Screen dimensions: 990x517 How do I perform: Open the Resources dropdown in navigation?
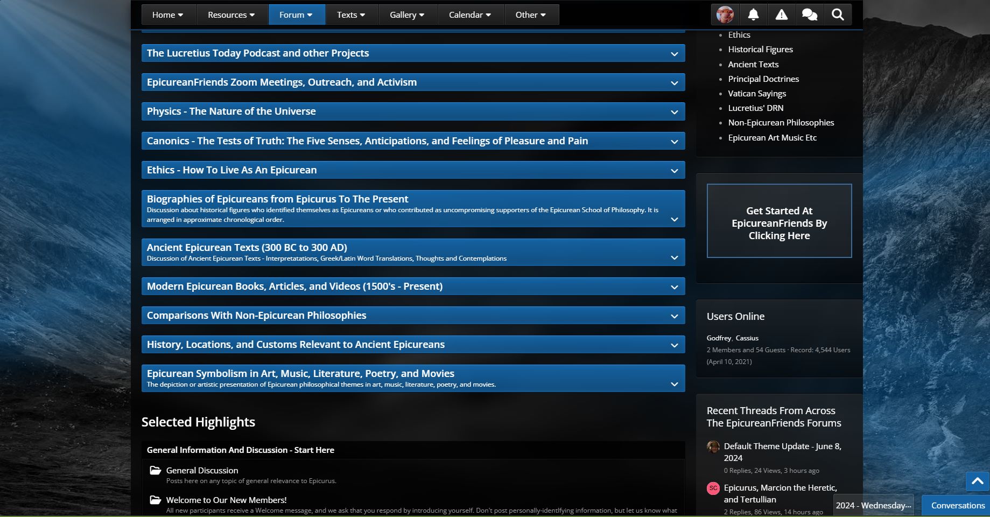(x=231, y=15)
